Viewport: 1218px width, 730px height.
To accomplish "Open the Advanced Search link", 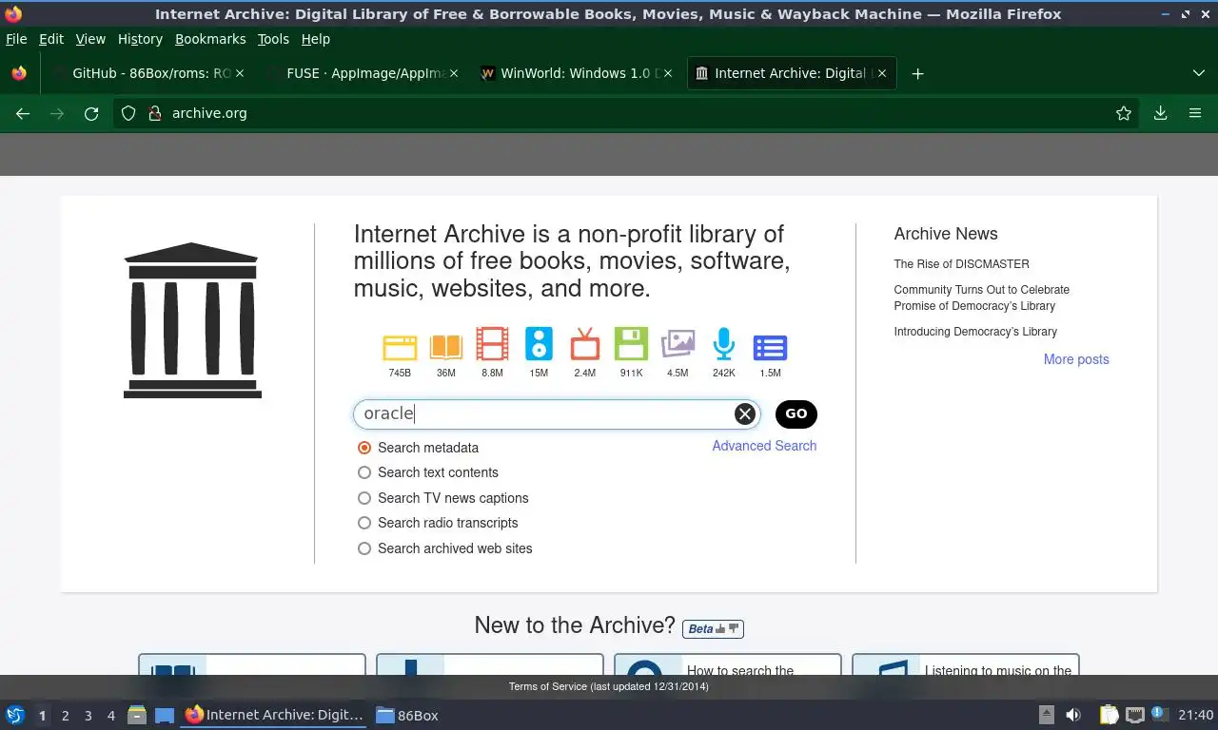I will click(764, 446).
